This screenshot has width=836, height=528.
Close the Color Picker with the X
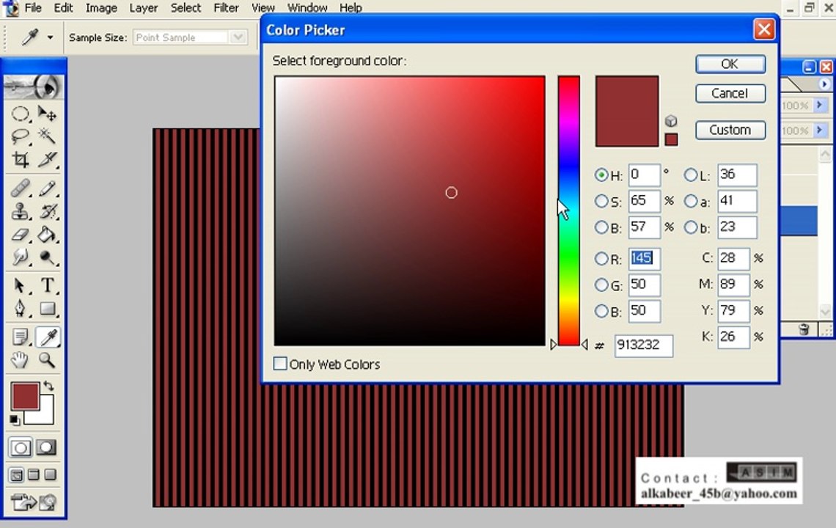[x=764, y=29]
